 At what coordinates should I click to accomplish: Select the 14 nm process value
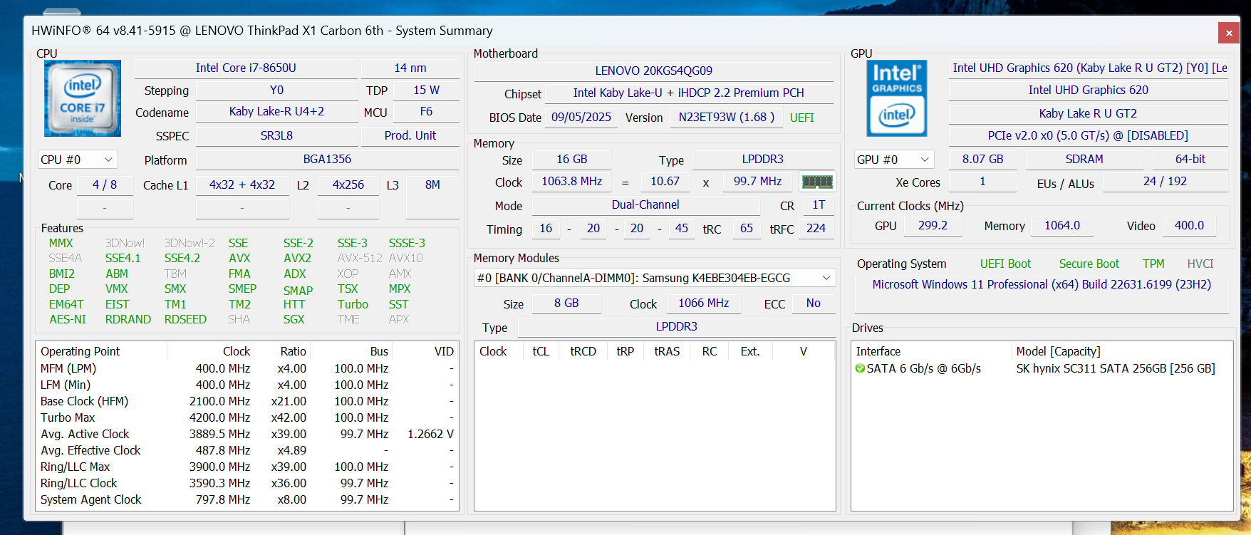pos(410,68)
